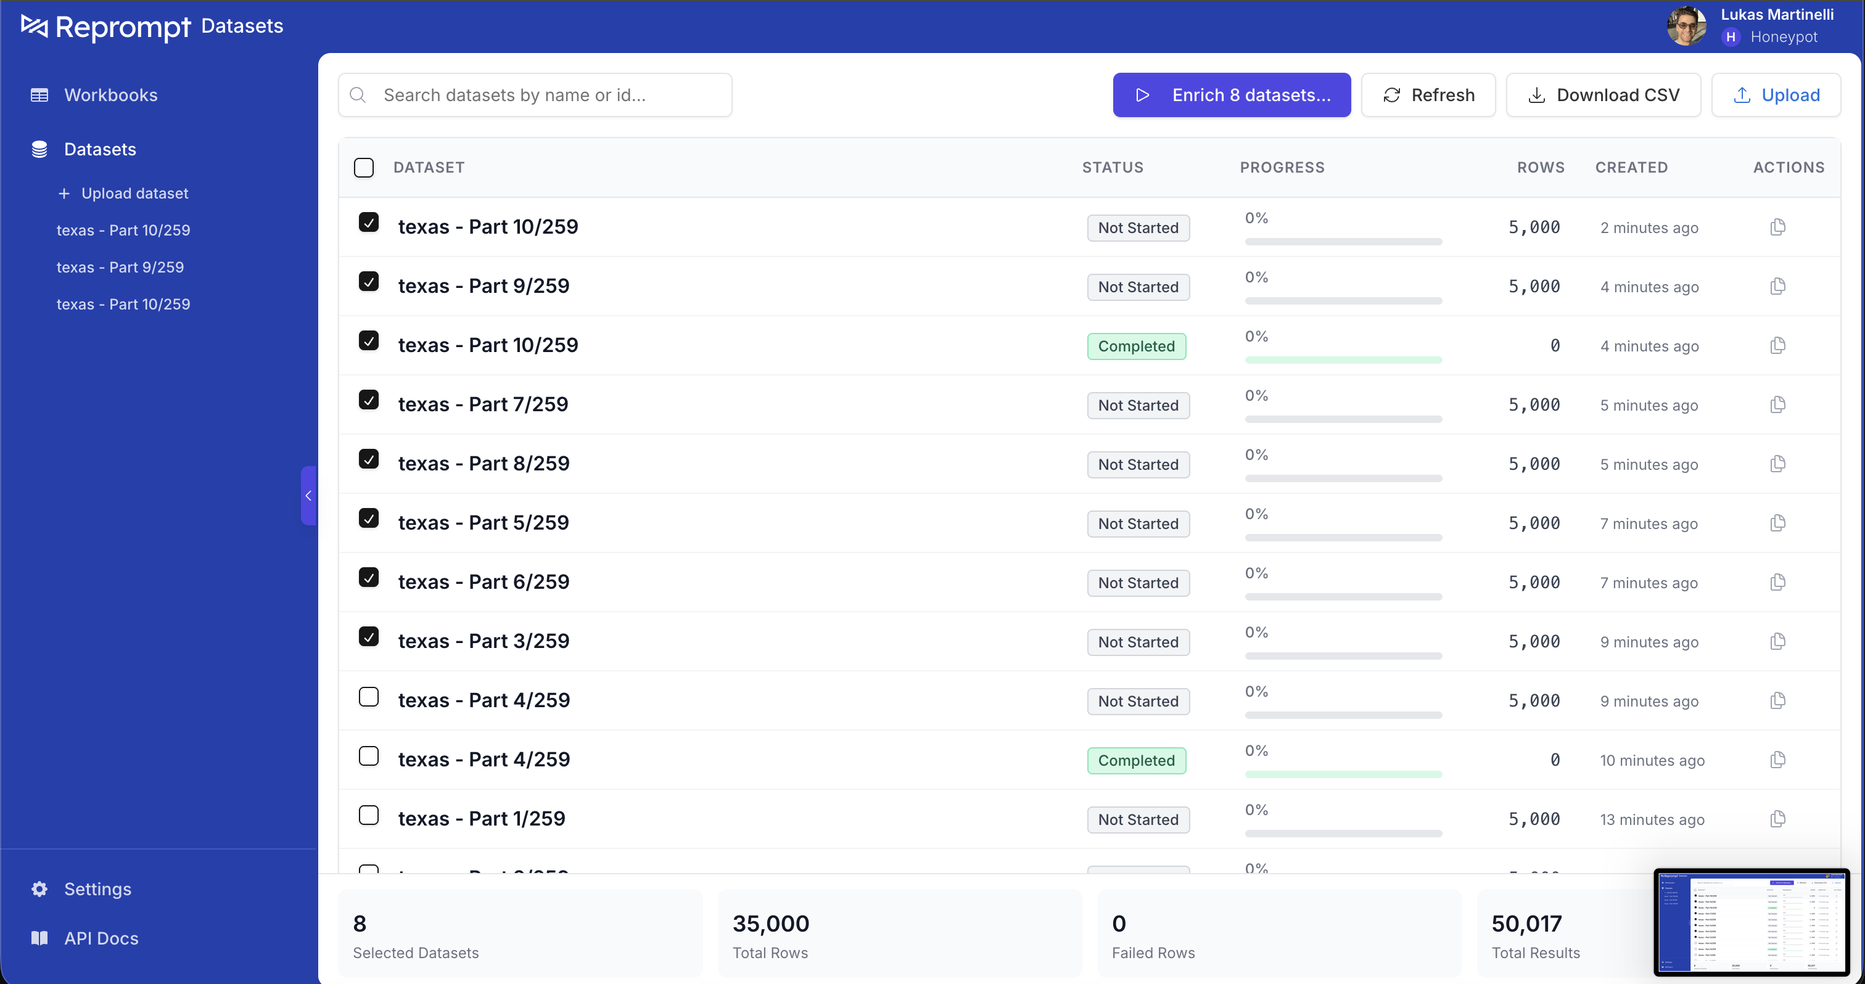Click copy icon for Part 6/259 row
The width and height of the screenshot is (1865, 984).
coord(1777,582)
